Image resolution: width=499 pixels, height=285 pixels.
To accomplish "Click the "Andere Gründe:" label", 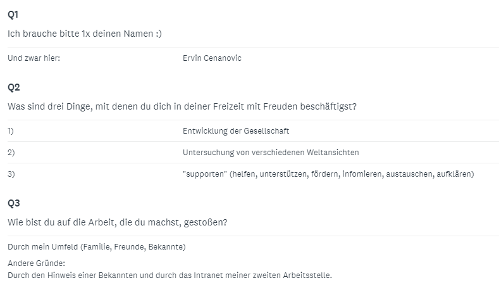I will [37, 263].
